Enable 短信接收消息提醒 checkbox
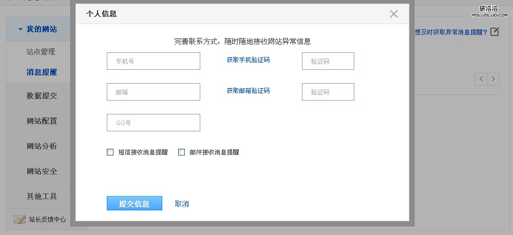This screenshot has height=235, width=513. point(110,152)
